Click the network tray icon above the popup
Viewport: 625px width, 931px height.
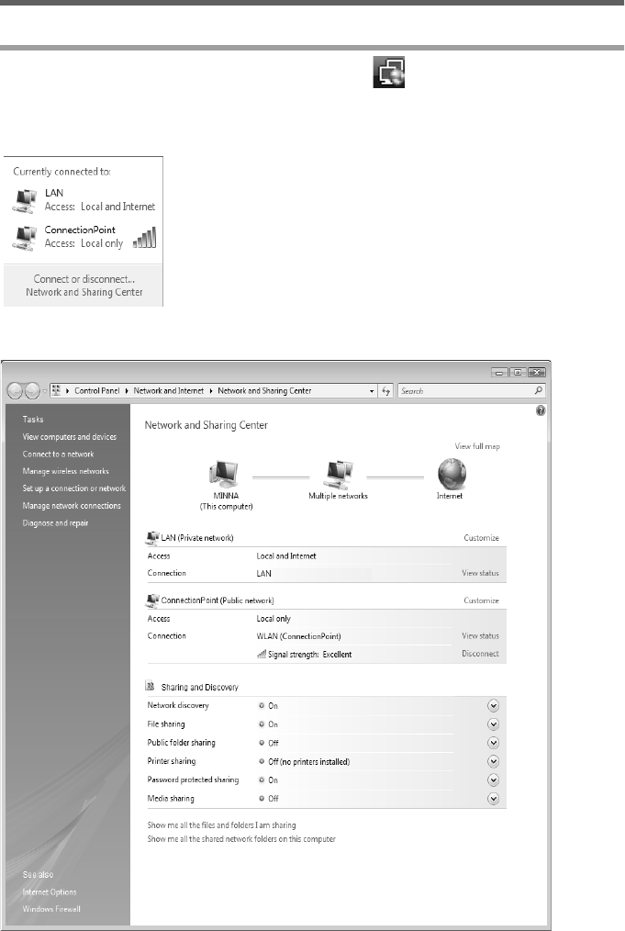click(389, 72)
